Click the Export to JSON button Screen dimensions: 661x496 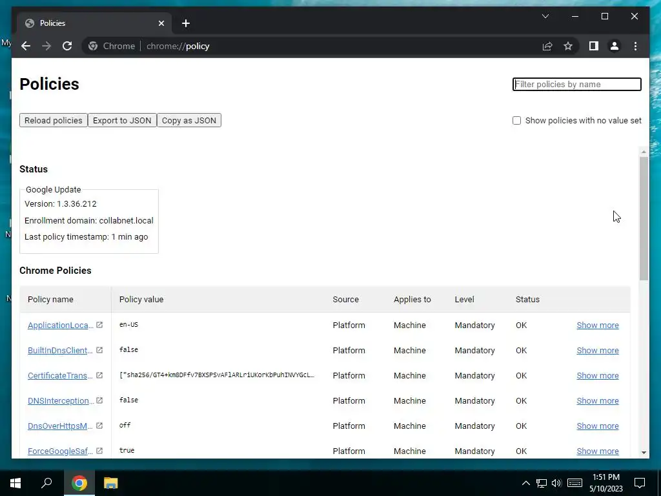(122, 120)
